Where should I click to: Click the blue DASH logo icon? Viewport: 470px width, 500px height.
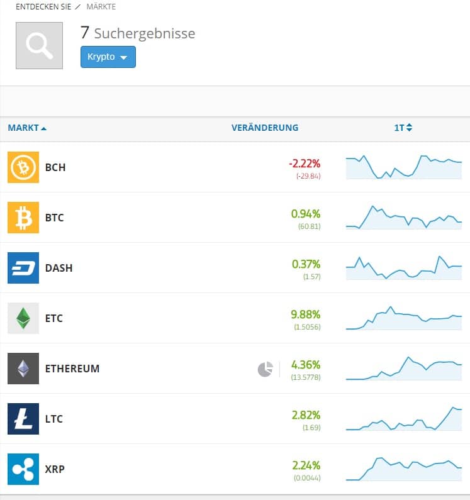point(23,268)
